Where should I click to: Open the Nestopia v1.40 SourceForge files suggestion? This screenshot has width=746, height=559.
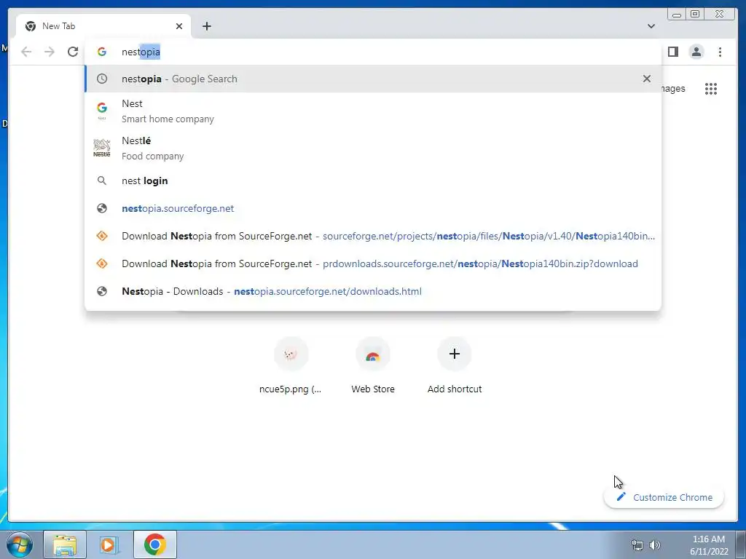tap(372, 236)
